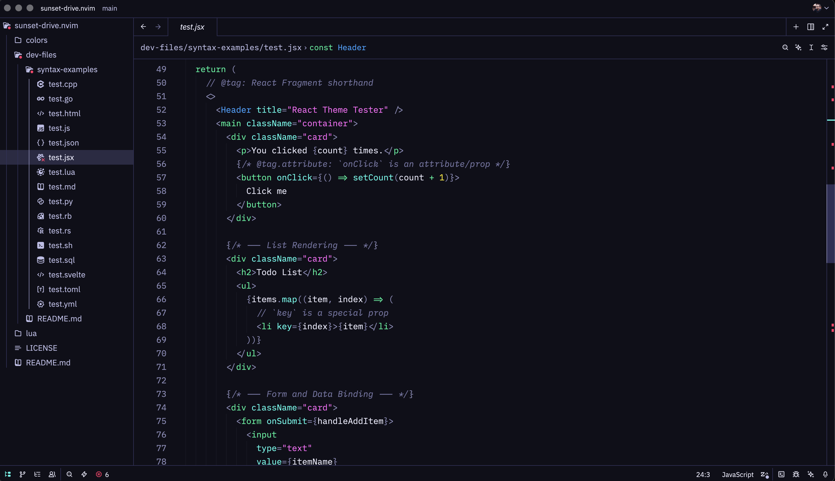Trigger inline assist sparkle in toolbar

click(x=798, y=48)
